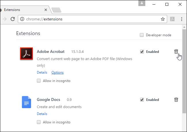Bookmark this page with the star icon
This screenshot has height=132, width=187.
click(163, 19)
